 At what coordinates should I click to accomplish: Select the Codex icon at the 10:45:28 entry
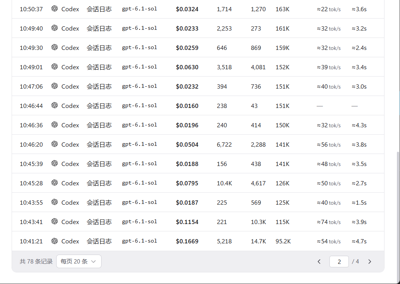point(55,183)
